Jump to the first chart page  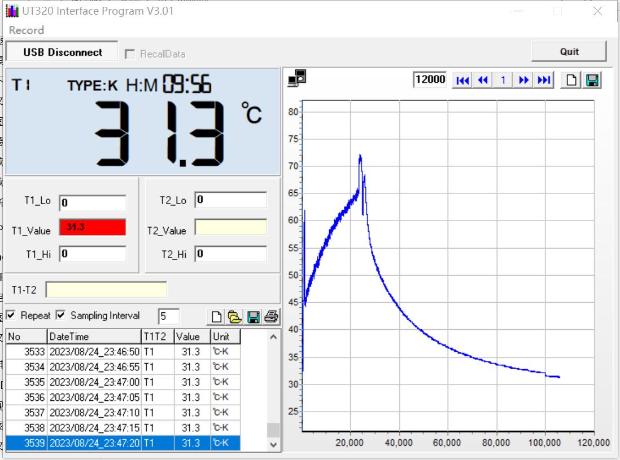click(x=462, y=80)
